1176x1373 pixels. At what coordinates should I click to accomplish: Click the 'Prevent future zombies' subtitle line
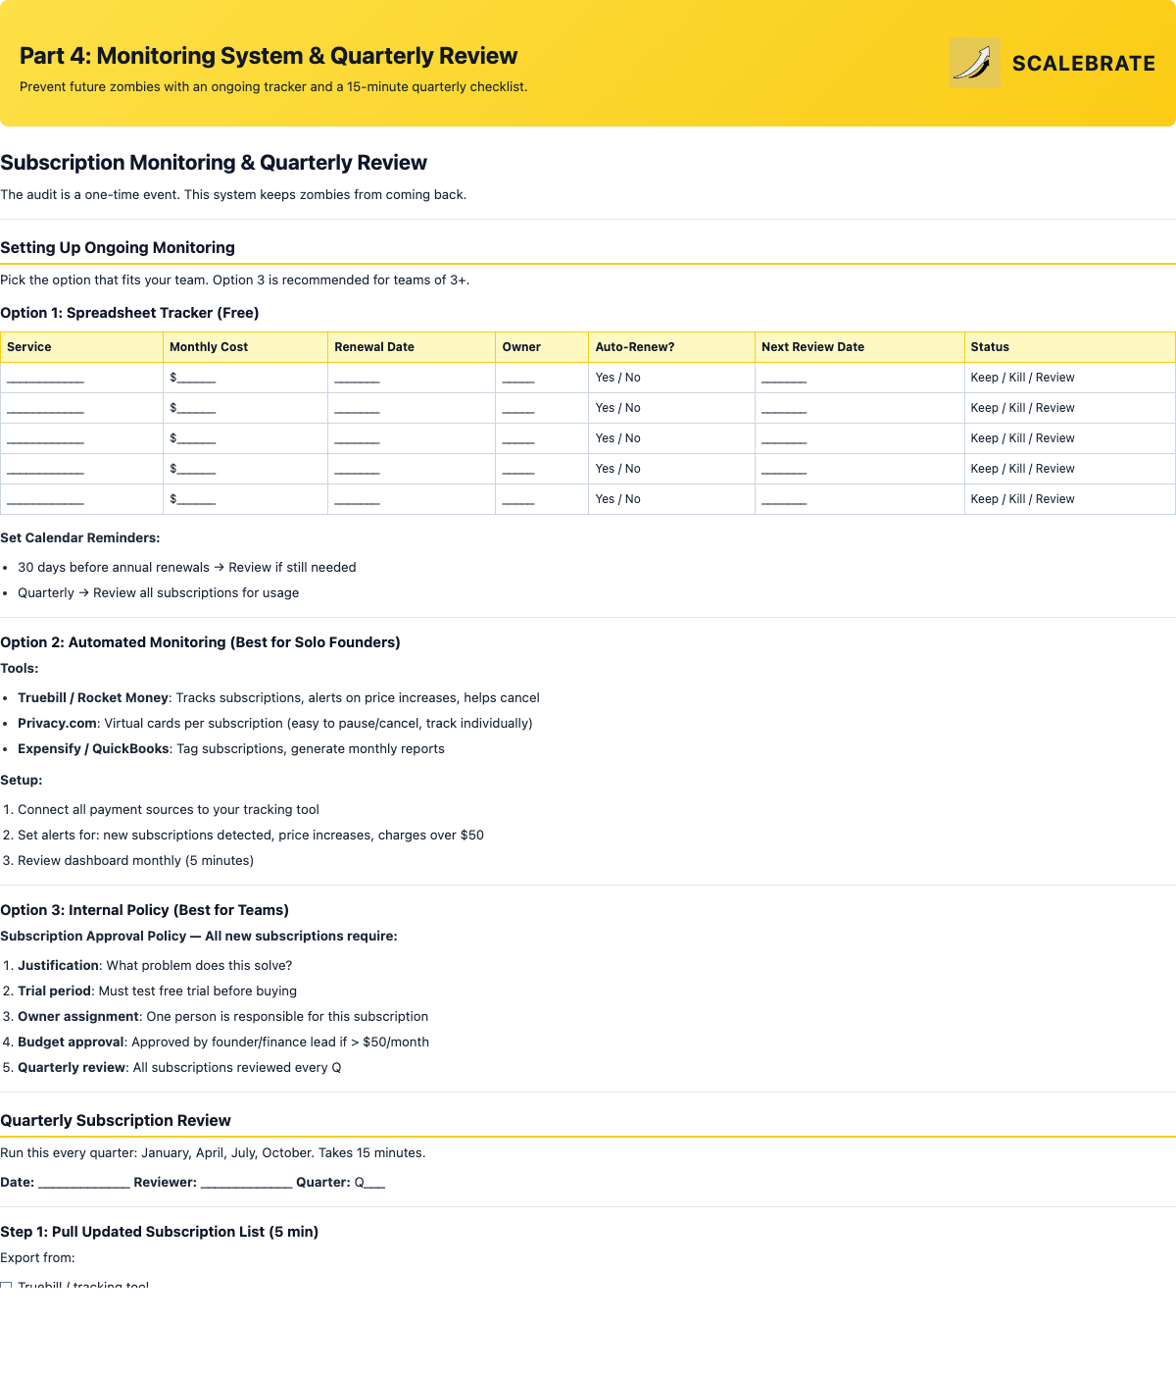(x=273, y=86)
